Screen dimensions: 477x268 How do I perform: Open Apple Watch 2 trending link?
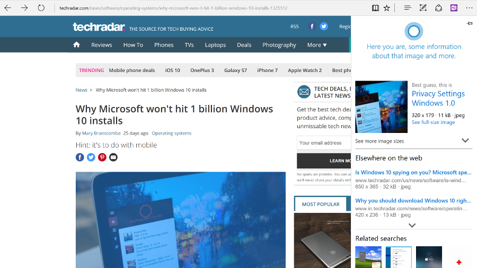tap(305, 70)
